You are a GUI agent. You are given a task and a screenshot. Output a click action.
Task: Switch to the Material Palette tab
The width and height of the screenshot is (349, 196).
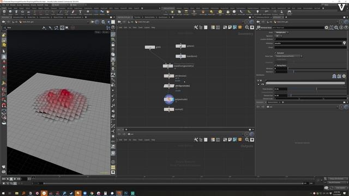coord(149,17)
